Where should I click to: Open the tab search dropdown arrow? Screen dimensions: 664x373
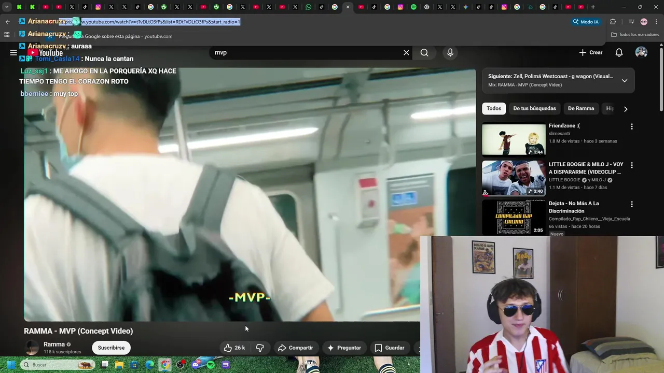(7, 7)
